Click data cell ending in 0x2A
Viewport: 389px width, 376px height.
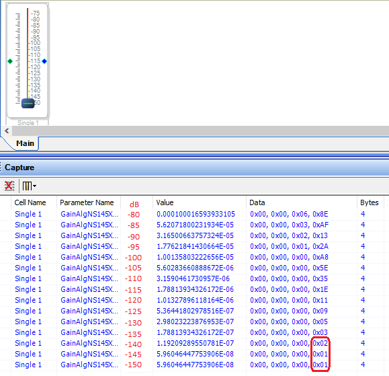coord(289,246)
